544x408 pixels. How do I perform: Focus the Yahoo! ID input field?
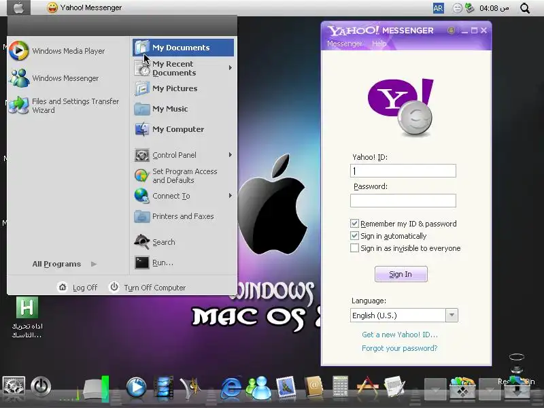(403, 171)
